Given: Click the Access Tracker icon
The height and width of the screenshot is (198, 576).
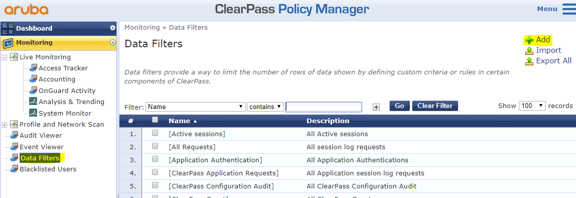Looking at the screenshot, I should point(33,68).
